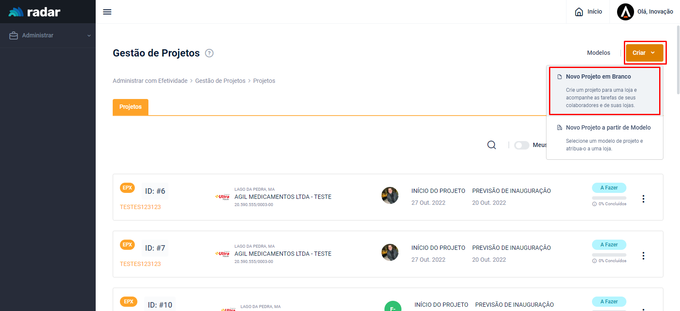Open the Criar dropdown button
The image size is (680, 311).
[644, 53]
